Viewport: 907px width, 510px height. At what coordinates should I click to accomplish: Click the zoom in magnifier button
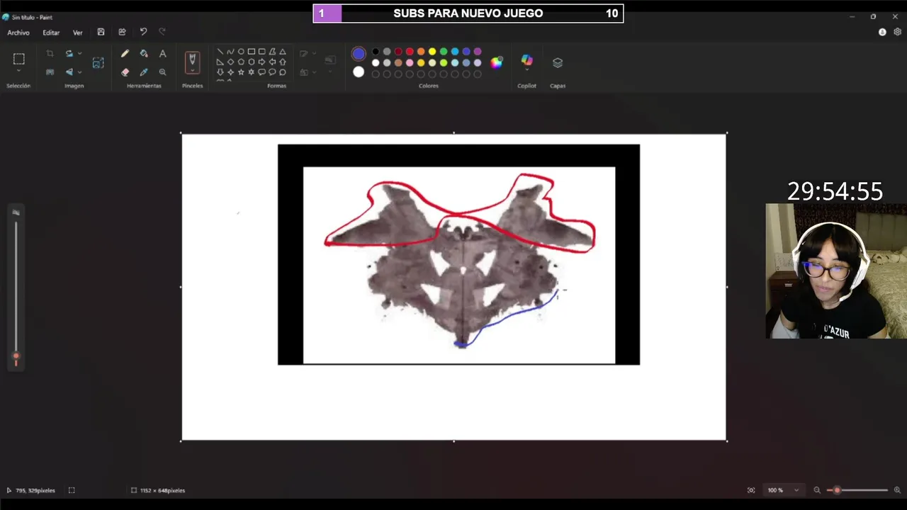[897, 490]
